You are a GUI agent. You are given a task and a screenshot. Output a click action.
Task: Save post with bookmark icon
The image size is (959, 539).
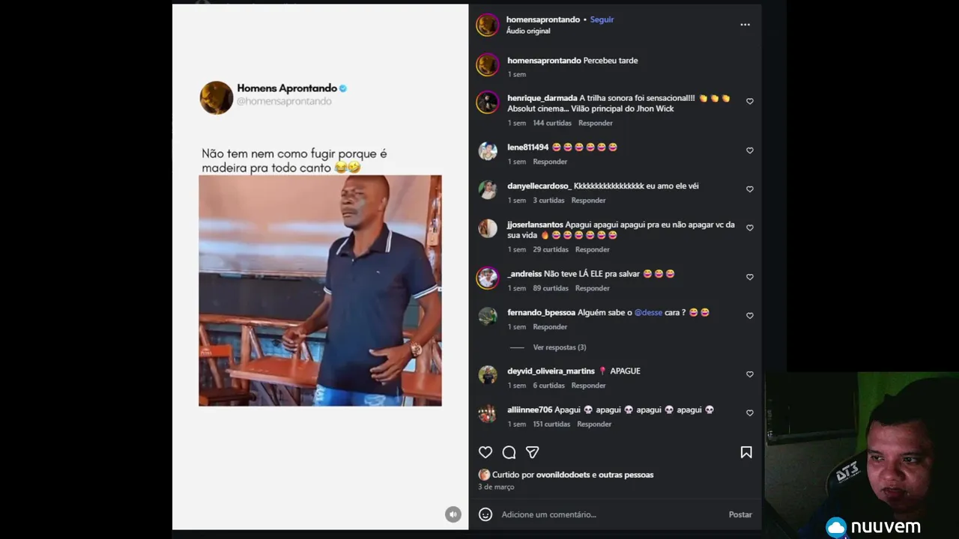(x=746, y=452)
